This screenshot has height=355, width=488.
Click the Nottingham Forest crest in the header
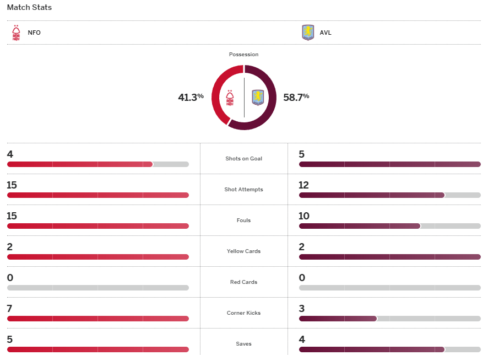16,33
